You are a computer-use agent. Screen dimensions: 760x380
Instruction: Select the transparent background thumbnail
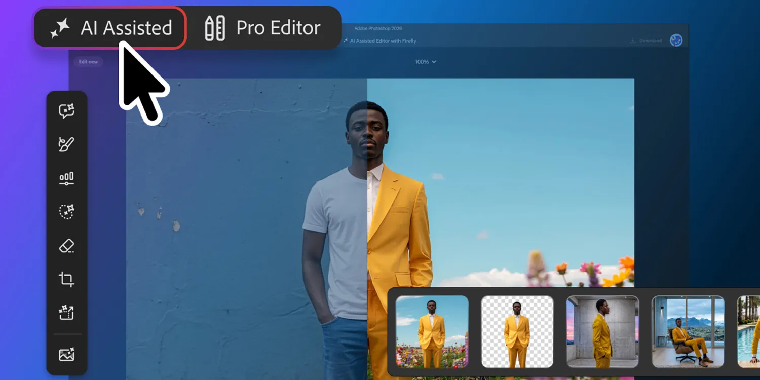click(517, 332)
